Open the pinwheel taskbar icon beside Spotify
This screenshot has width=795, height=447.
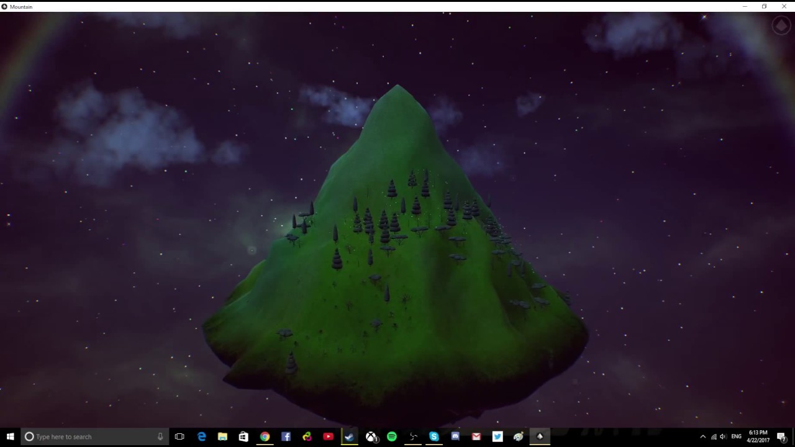click(413, 436)
